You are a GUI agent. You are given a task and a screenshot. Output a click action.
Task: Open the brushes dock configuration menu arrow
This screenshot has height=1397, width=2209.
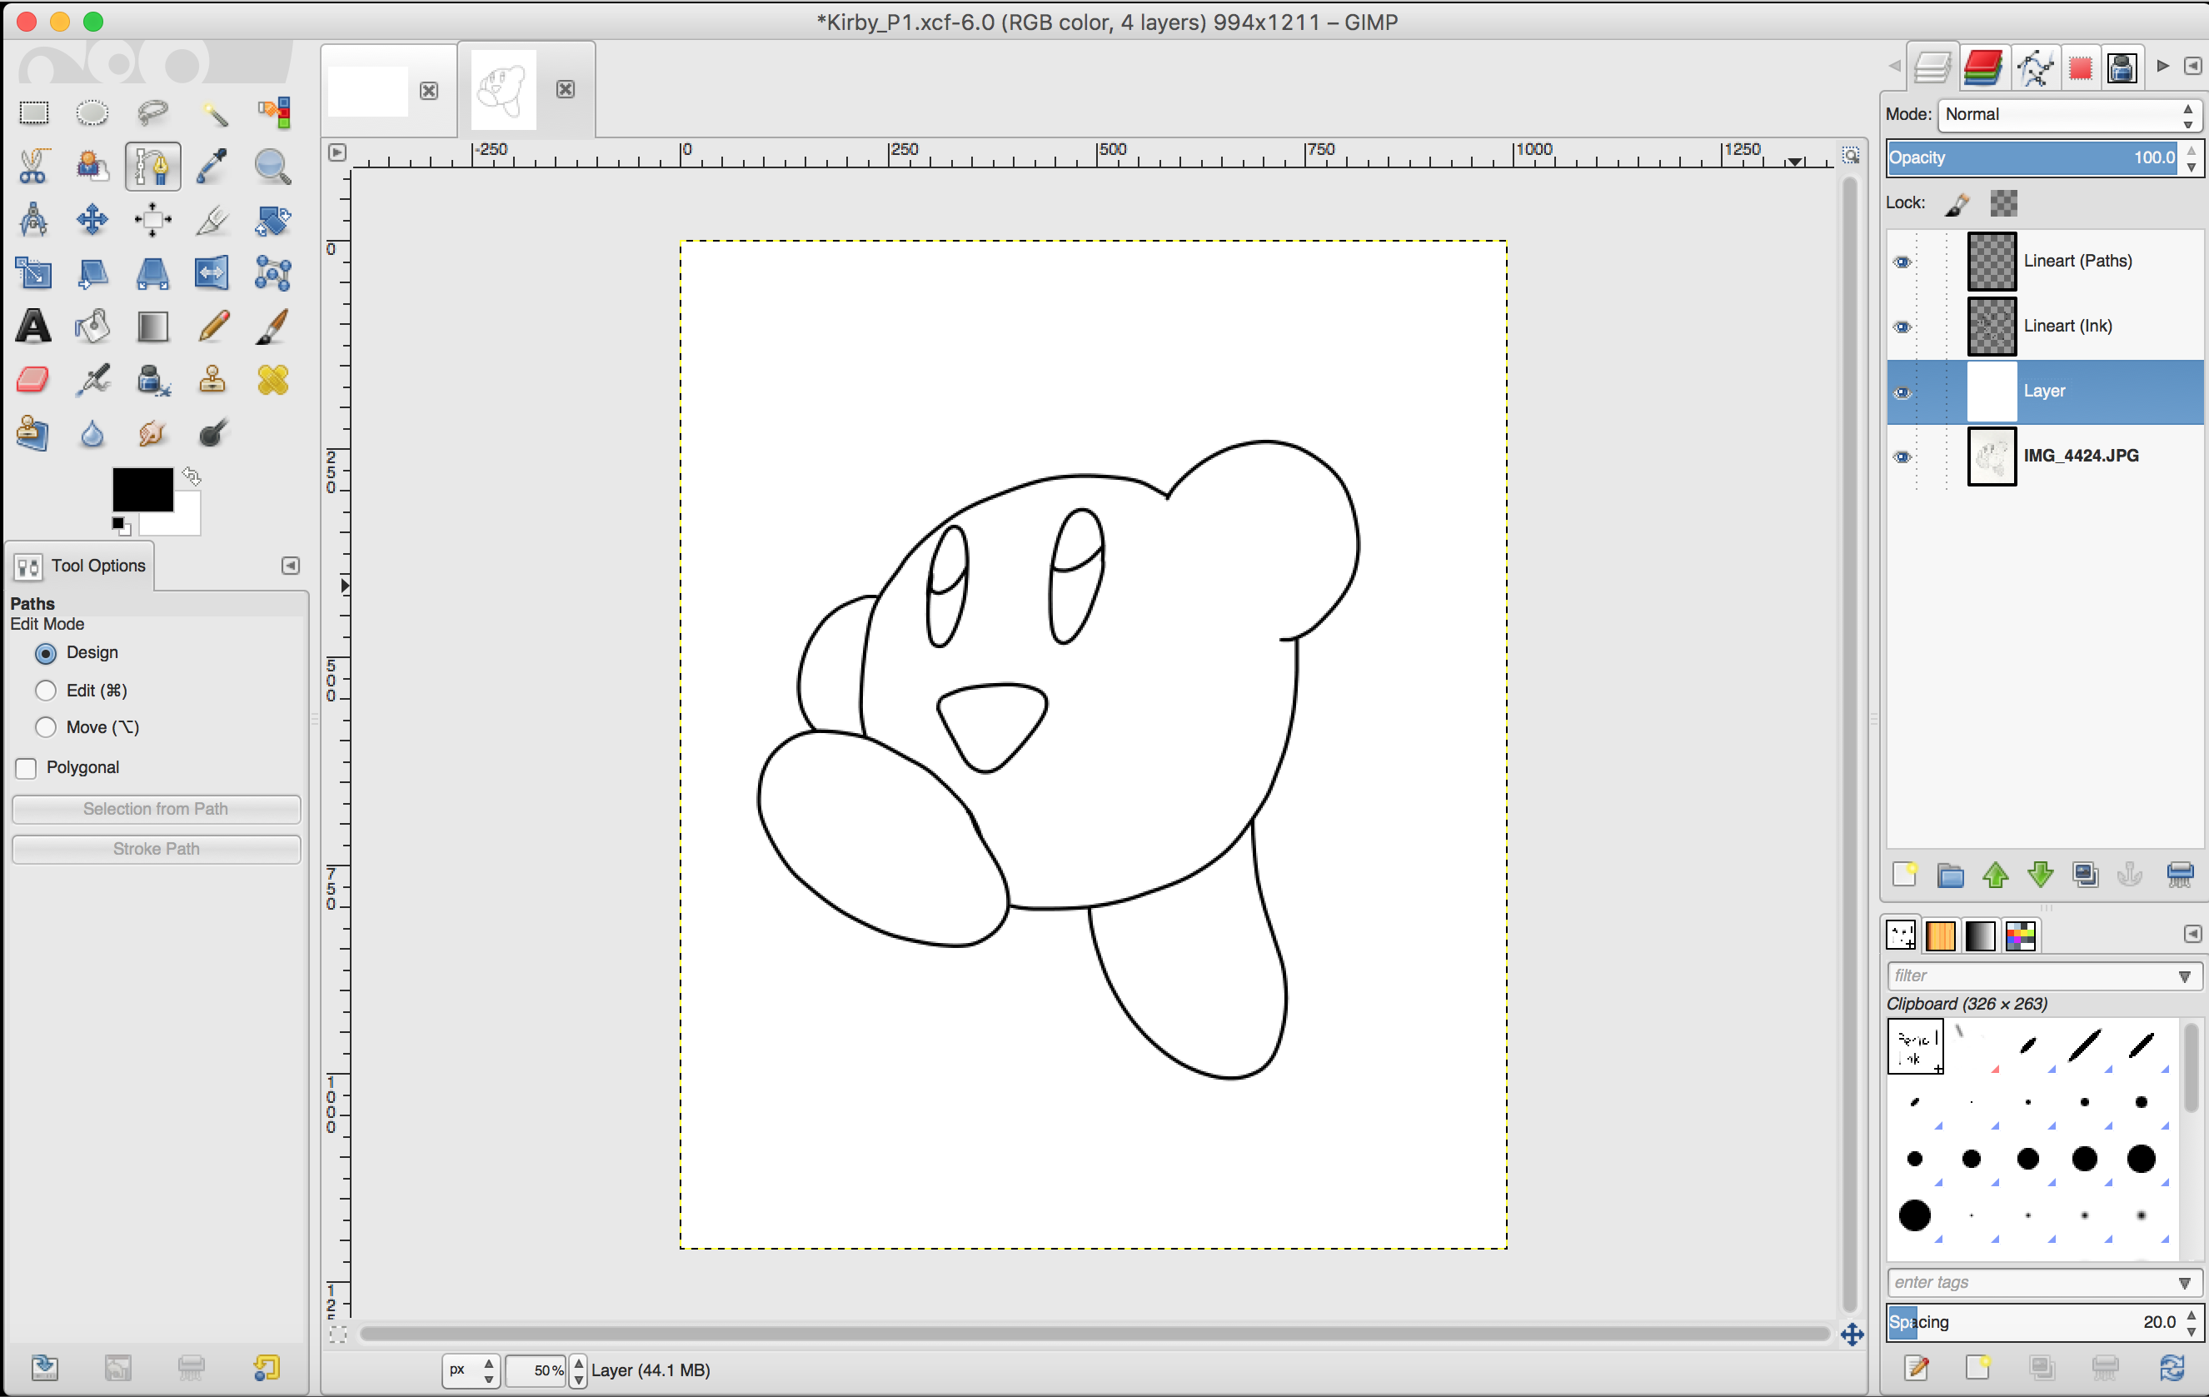(2192, 934)
